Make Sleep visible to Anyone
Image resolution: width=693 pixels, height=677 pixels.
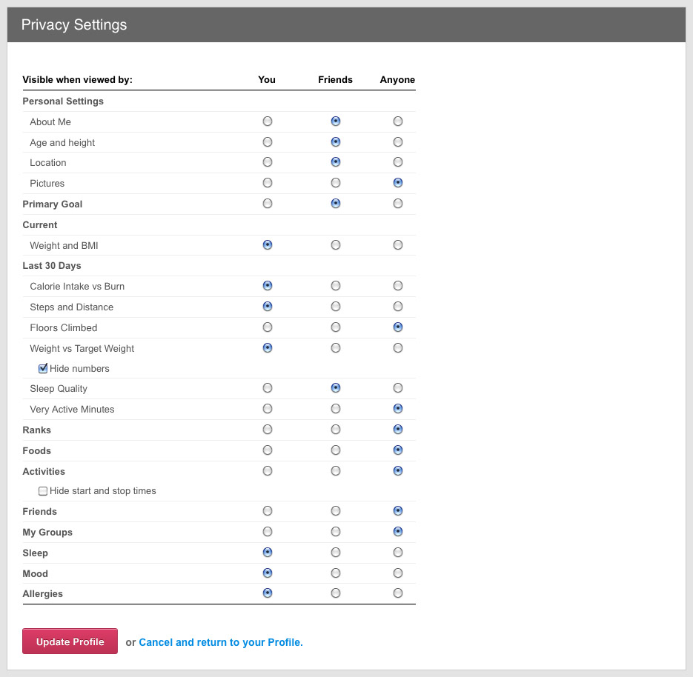[x=398, y=553]
